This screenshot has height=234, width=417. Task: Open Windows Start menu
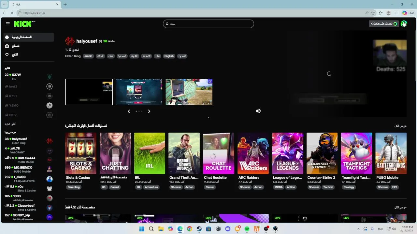pos(142,229)
